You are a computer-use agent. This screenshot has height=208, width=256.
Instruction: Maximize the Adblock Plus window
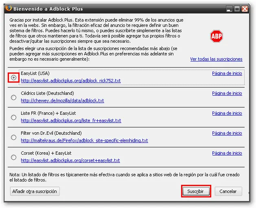point(237,9)
